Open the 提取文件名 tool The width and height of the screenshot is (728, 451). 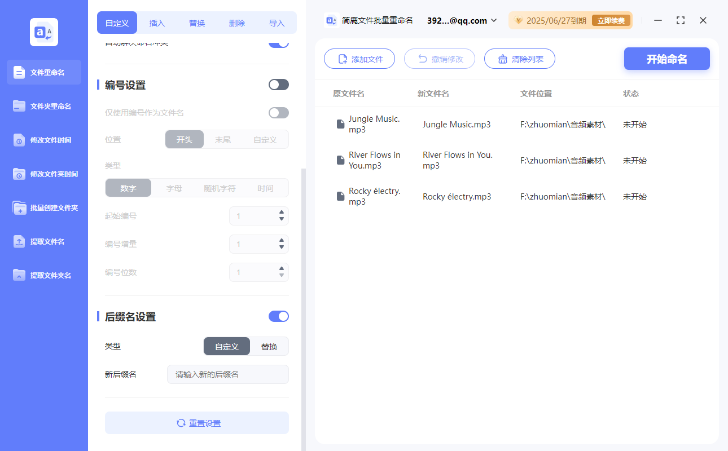tap(43, 241)
